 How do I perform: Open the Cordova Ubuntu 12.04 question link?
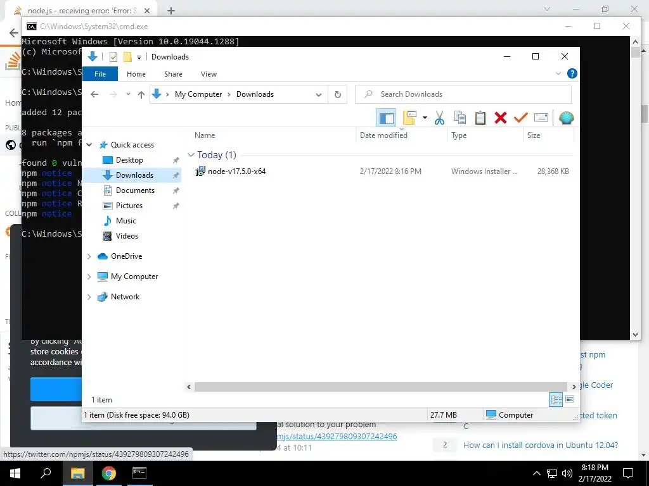pos(540,445)
